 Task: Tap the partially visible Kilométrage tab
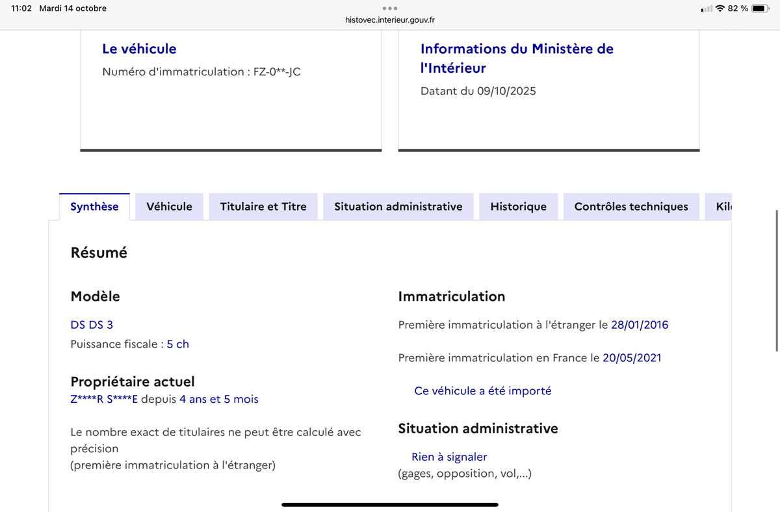(x=723, y=207)
